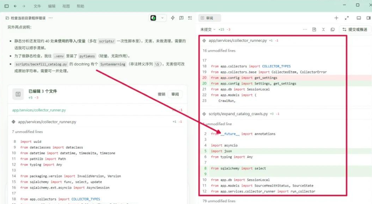Click the edited files card icon

[18, 94]
